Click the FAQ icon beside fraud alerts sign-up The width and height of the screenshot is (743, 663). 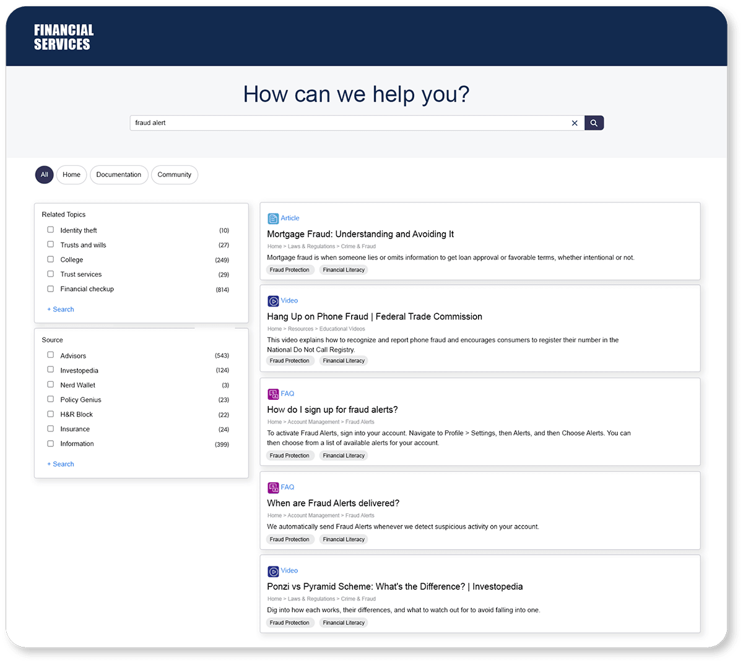click(x=273, y=394)
